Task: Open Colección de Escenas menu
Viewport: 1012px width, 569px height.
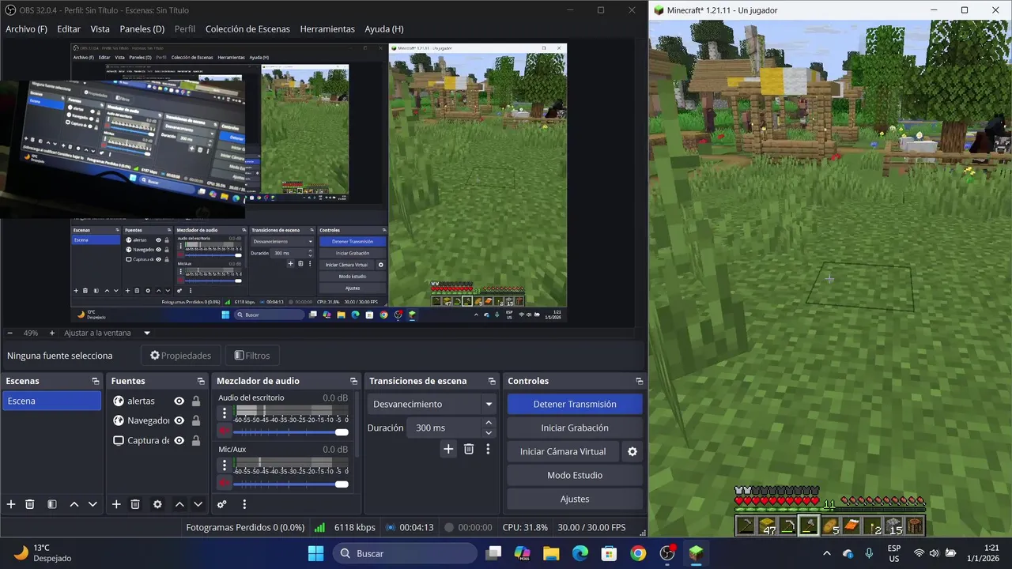Action: (x=247, y=28)
